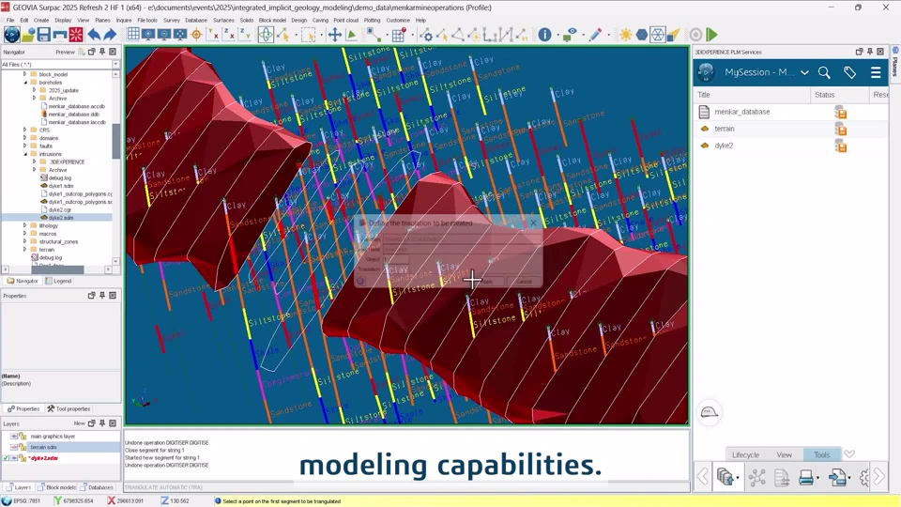Switch to the Tool properties tab
This screenshot has height=507, width=901.
click(69, 408)
